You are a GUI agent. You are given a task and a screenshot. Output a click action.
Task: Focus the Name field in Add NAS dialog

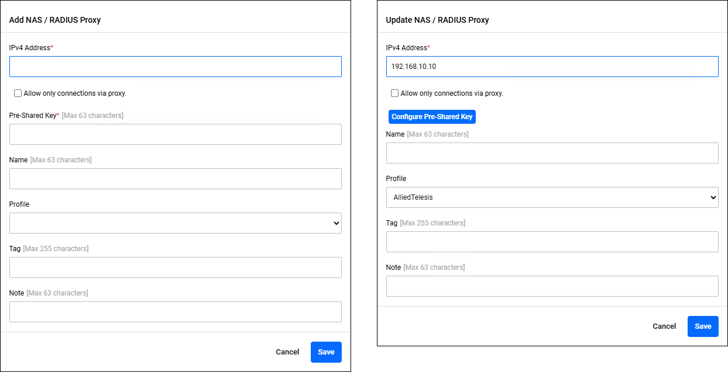pyautogui.click(x=175, y=179)
